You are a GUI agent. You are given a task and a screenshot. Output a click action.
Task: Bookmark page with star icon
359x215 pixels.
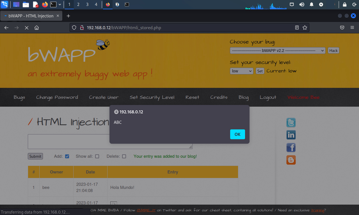[305, 28]
